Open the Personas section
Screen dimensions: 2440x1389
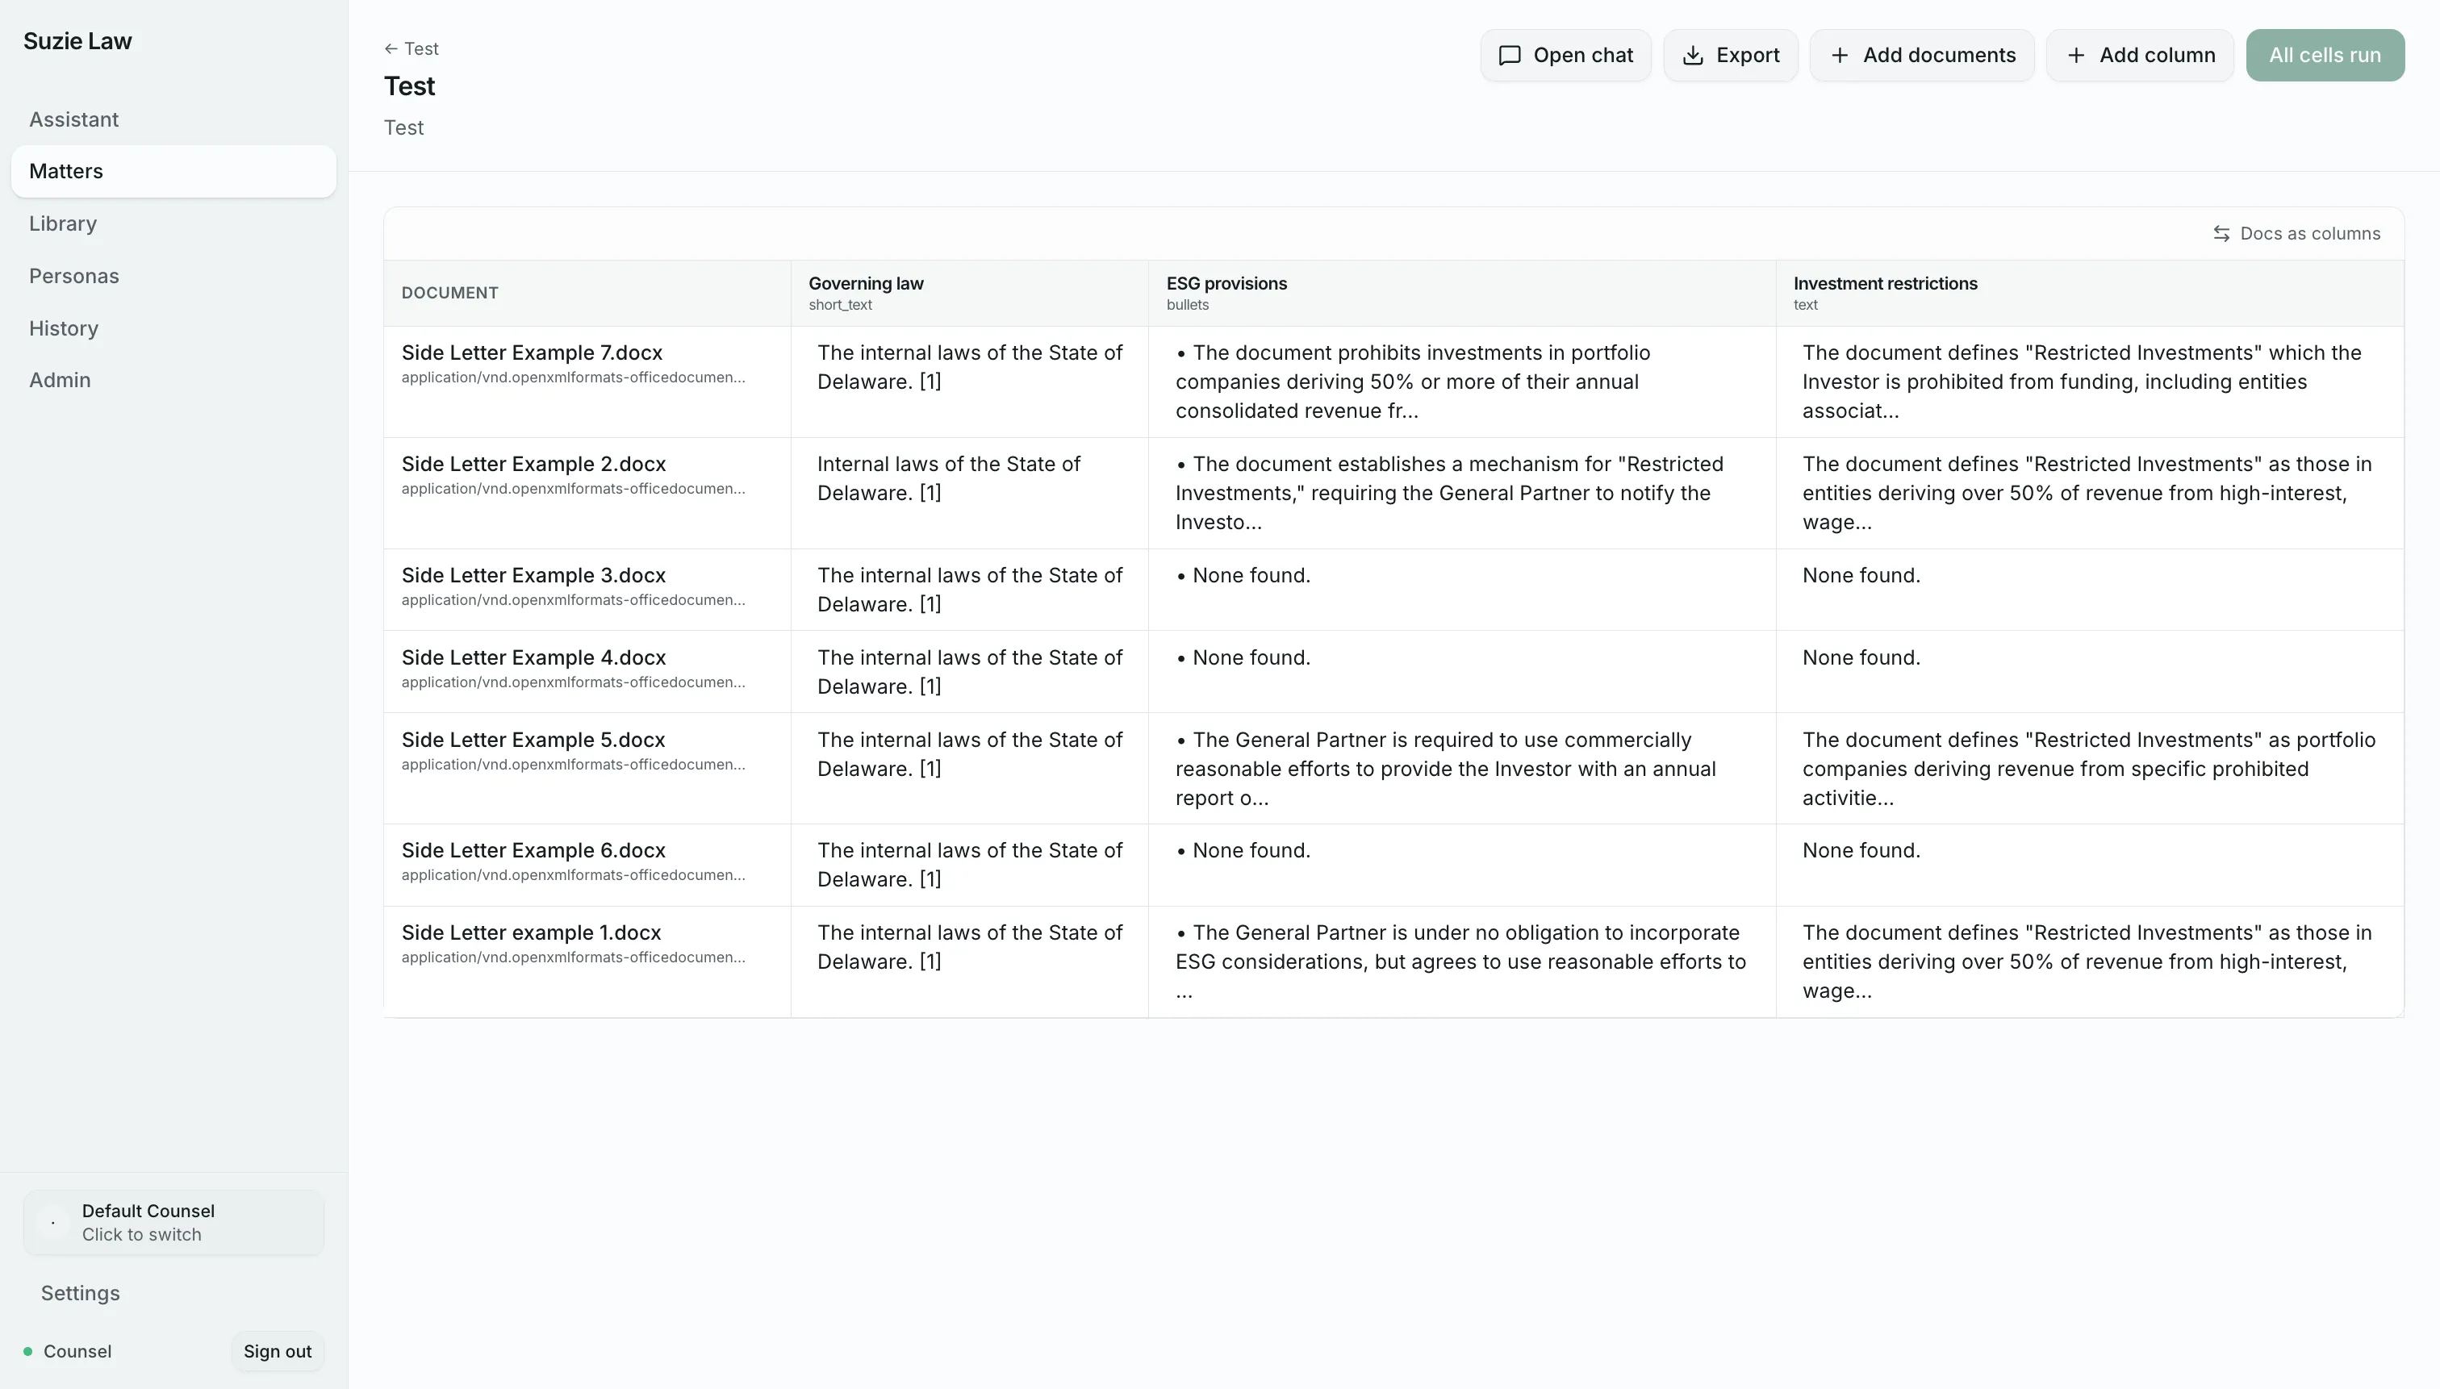(x=173, y=276)
